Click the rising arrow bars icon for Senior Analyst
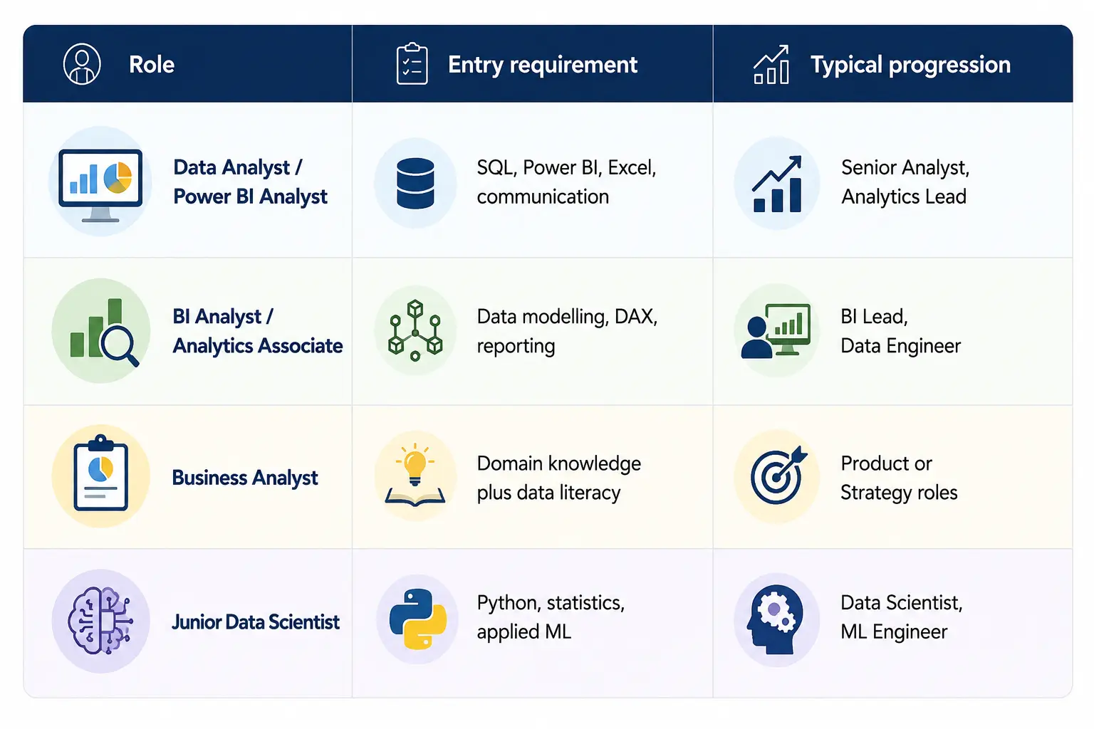This screenshot has height=729, width=1094. click(777, 184)
